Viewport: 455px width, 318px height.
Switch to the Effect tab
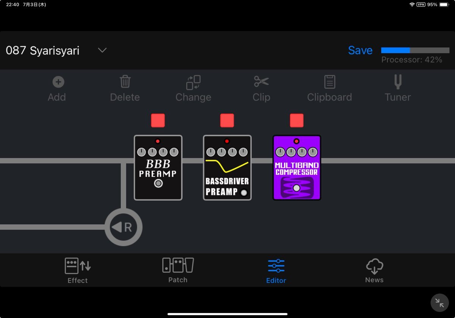[78, 271]
